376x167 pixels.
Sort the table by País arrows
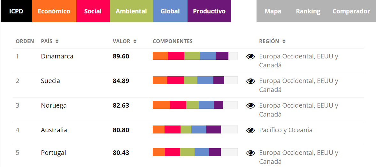point(57,42)
